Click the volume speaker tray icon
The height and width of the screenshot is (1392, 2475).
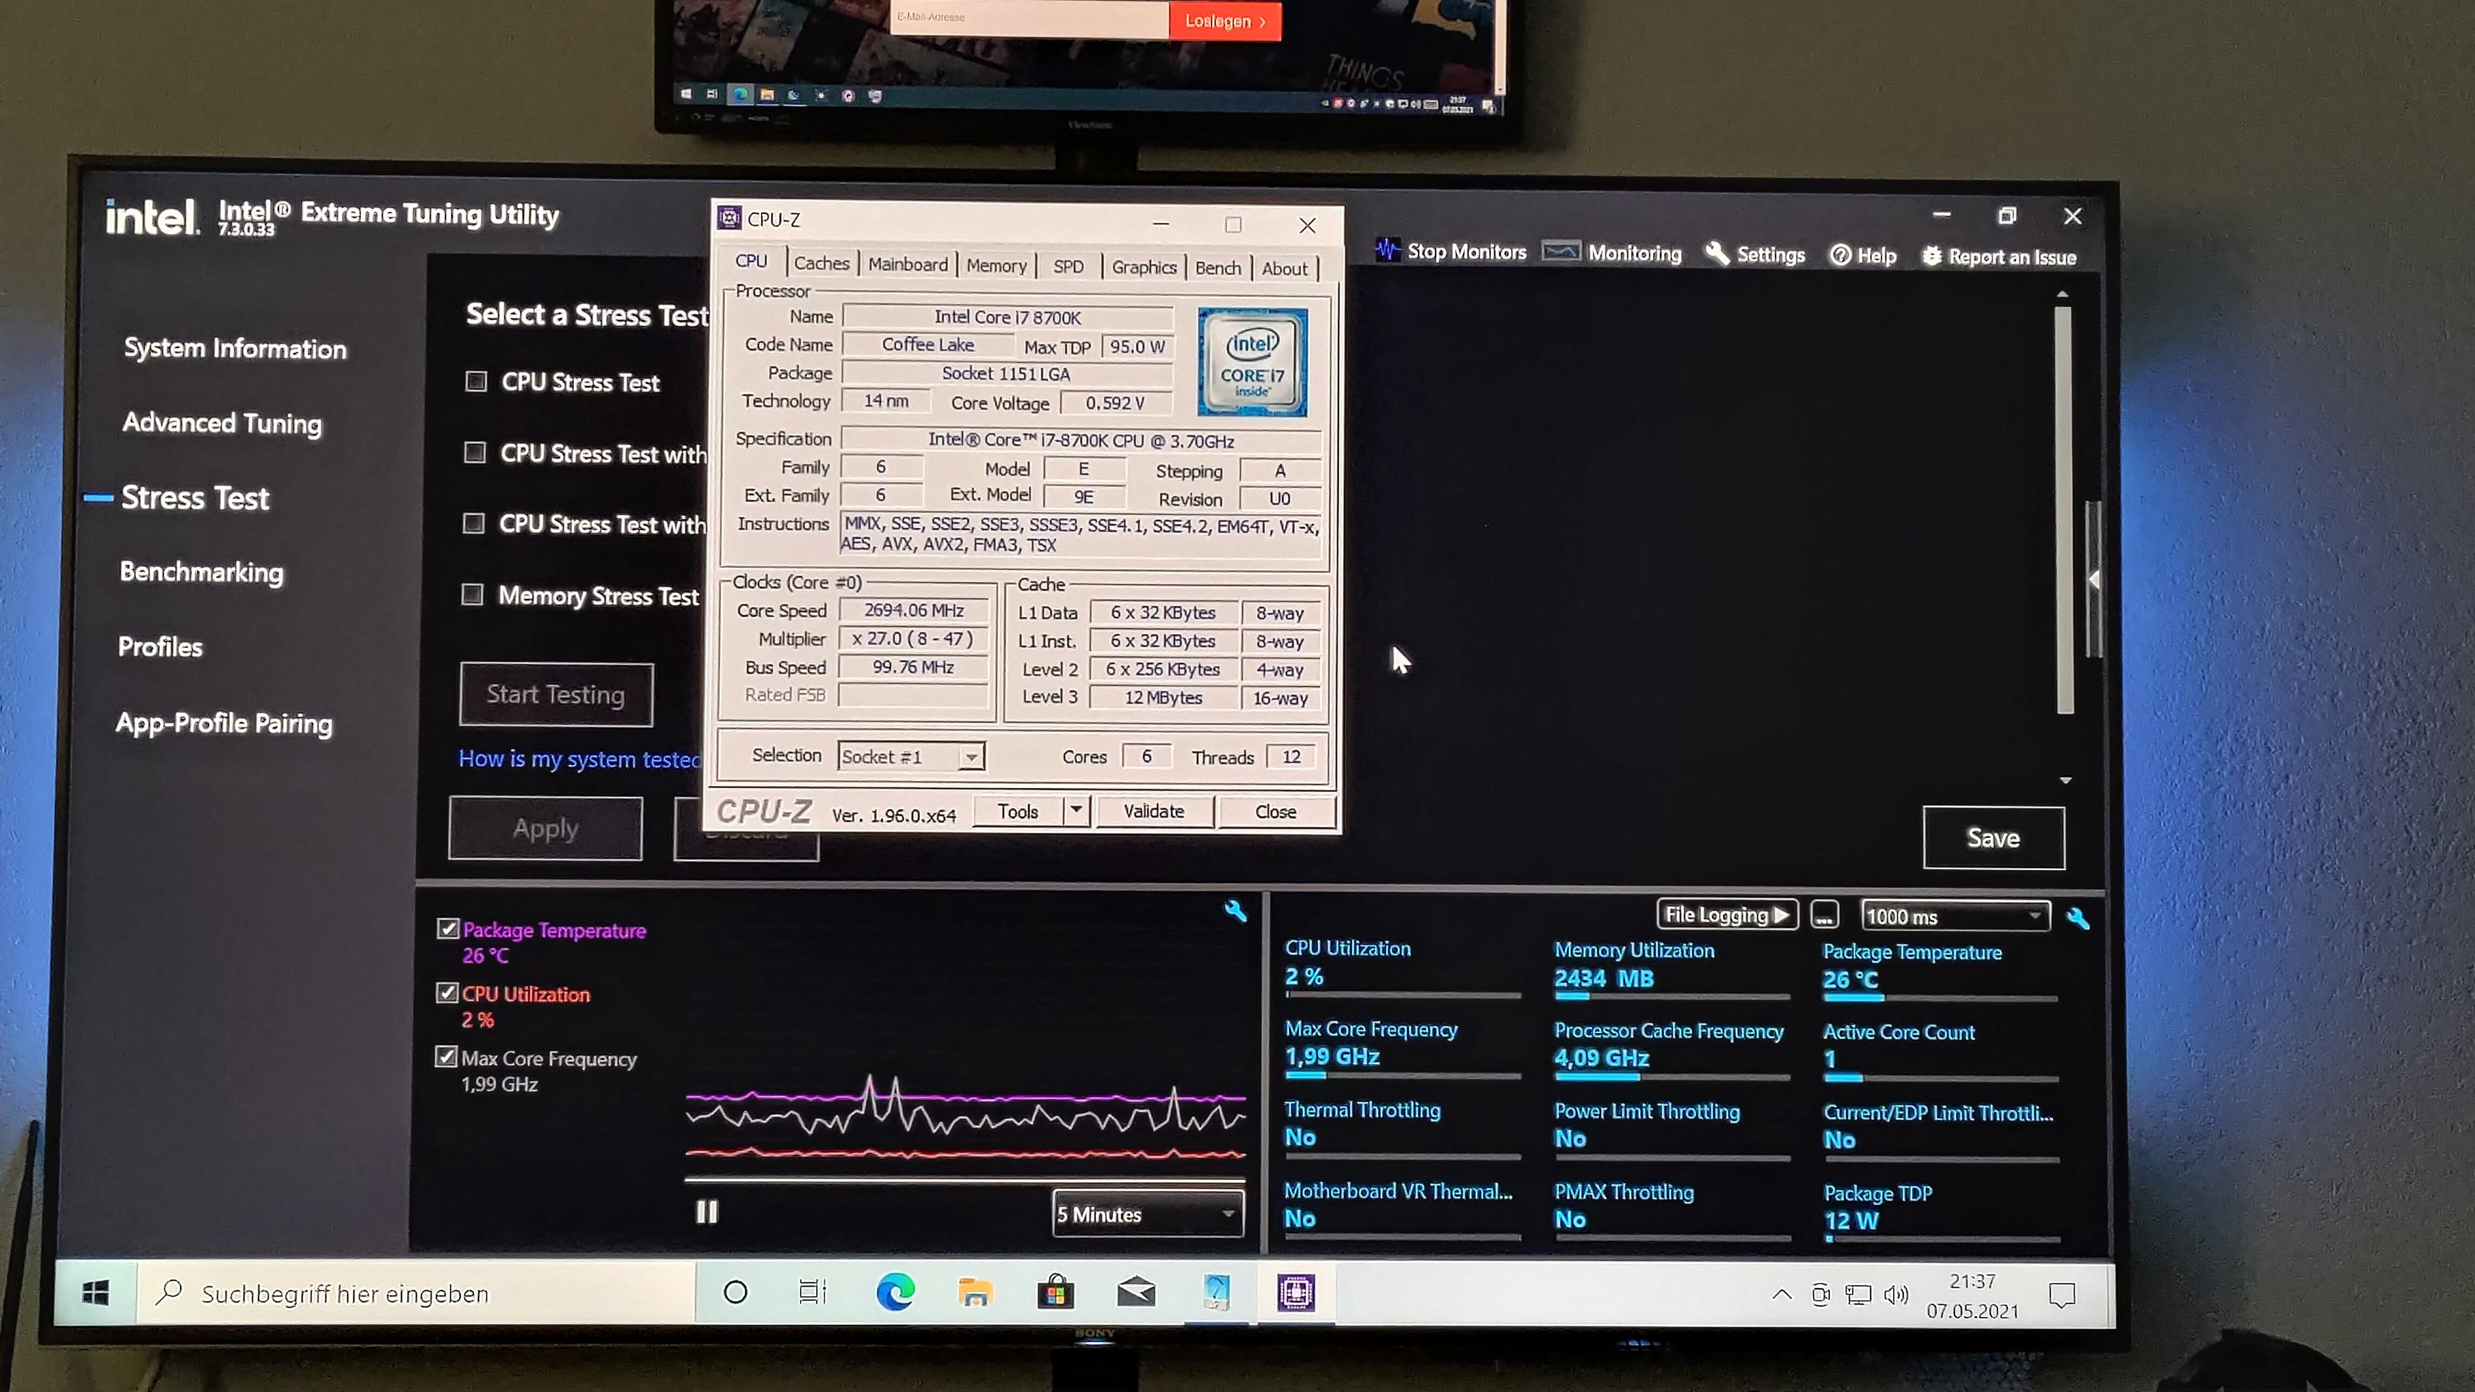point(1895,1295)
